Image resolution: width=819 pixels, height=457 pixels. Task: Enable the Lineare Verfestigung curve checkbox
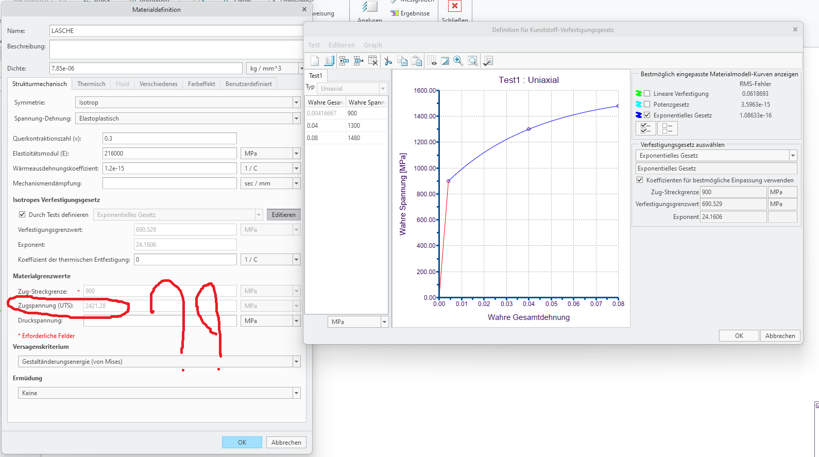pyautogui.click(x=647, y=94)
